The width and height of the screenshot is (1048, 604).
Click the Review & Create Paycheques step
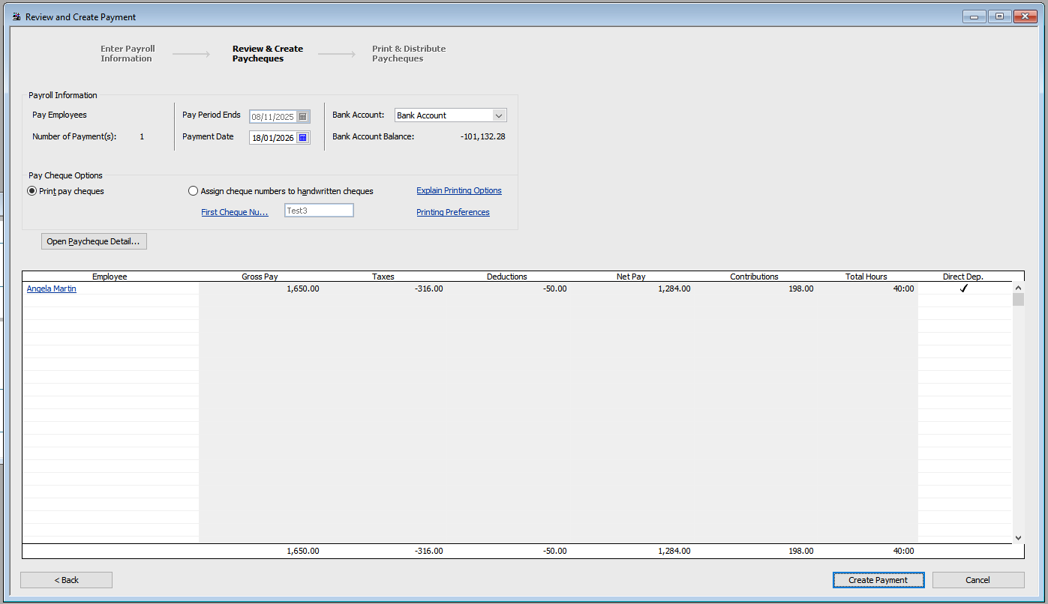268,54
